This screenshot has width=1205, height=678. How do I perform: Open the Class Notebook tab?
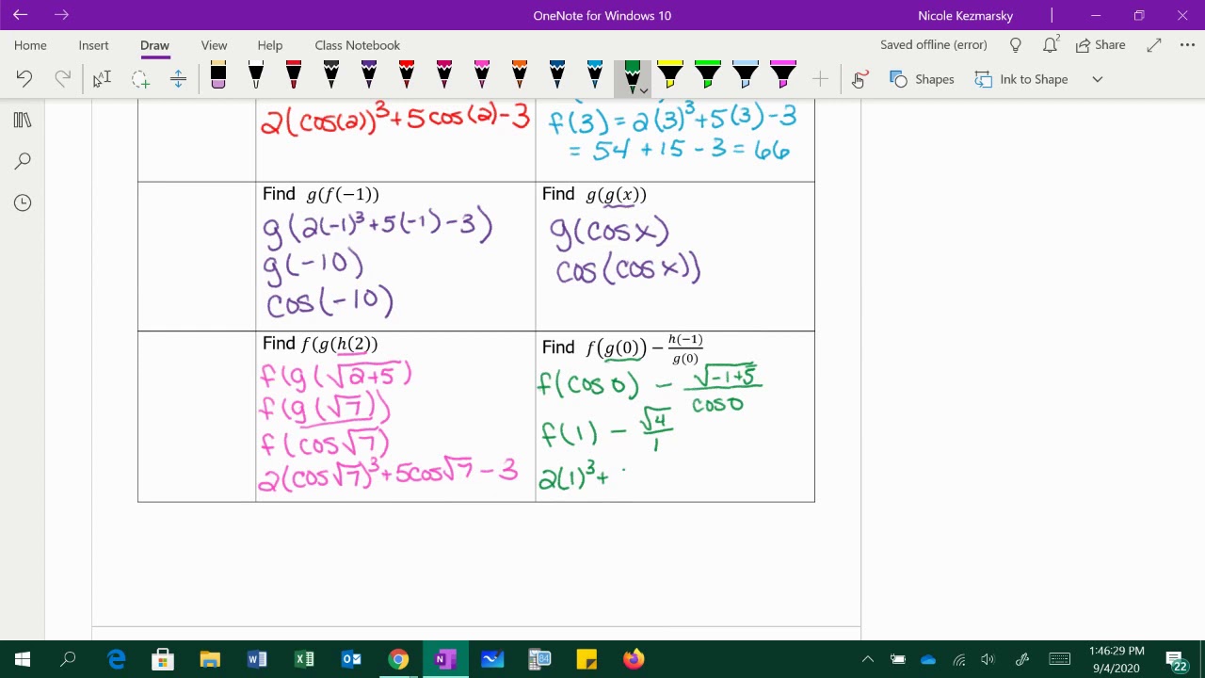click(x=358, y=45)
